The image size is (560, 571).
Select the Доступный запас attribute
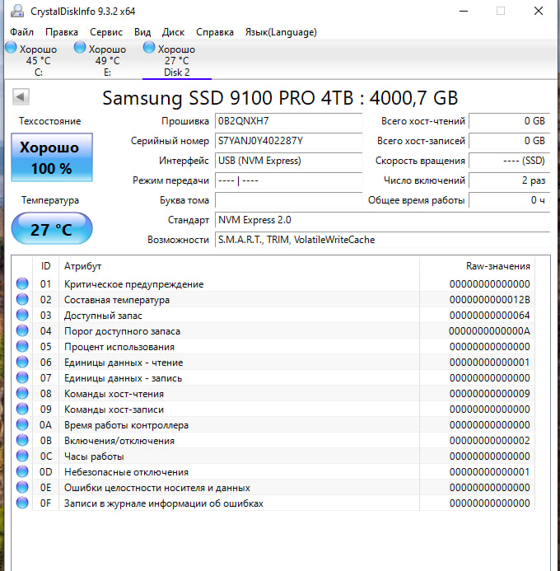click(103, 316)
